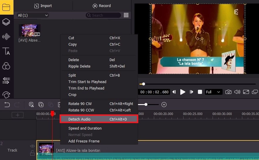Expand the All (1) media filter dropdown
The height and width of the screenshot is (160, 259).
pyautogui.click(x=33, y=15)
